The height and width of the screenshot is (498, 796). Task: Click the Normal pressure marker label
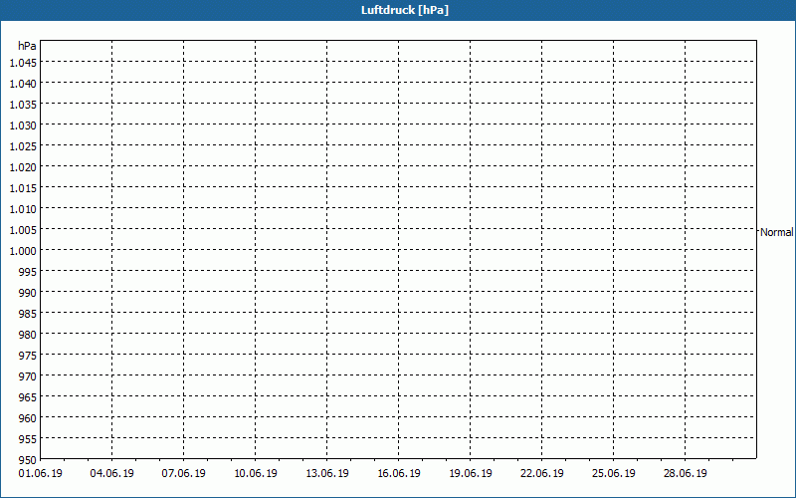[777, 232]
